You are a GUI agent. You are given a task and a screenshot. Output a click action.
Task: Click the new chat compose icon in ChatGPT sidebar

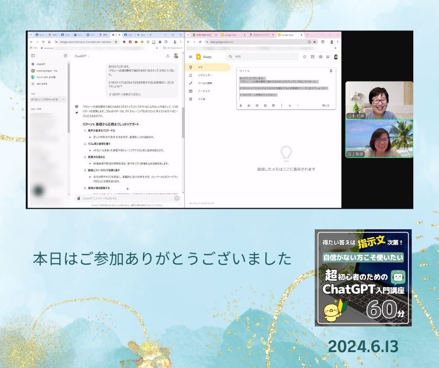[65, 56]
